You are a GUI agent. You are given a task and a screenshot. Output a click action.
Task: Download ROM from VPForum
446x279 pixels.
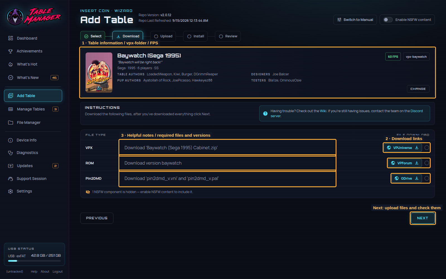[405, 163]
